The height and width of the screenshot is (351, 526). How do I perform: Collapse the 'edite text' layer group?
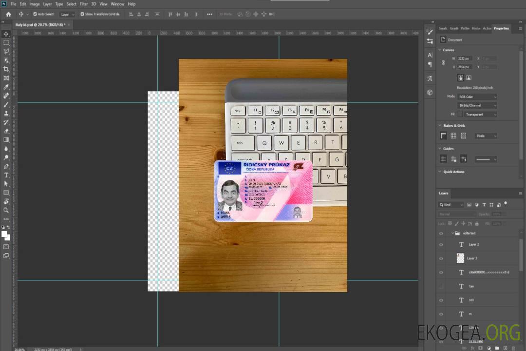tap(452, 233)
